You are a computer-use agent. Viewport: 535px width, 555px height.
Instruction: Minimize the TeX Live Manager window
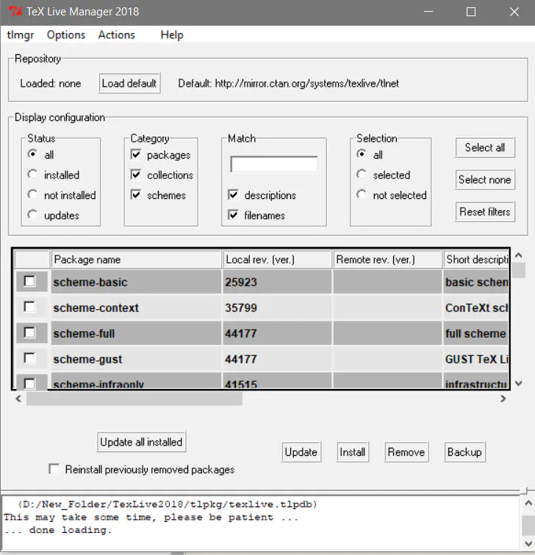(428, 12)
